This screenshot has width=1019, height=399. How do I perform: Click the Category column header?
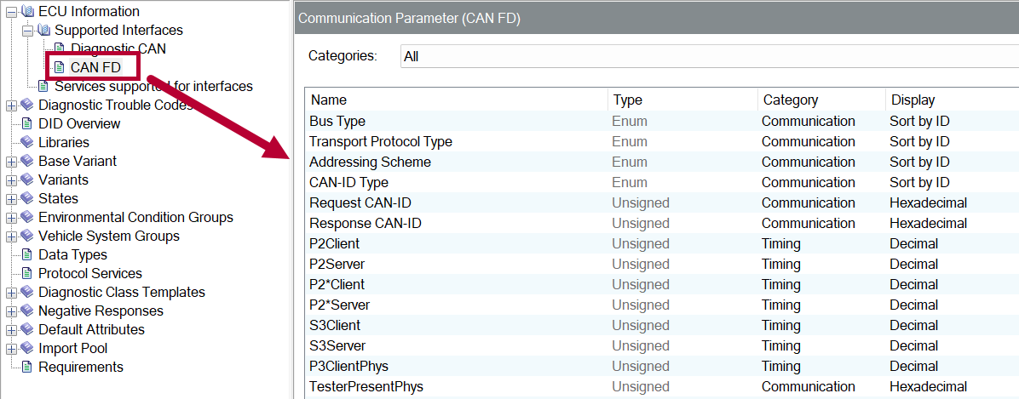(x=791, y=100)
